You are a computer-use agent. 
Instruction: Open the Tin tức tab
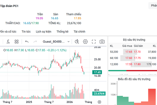click(x=26, y=32)
